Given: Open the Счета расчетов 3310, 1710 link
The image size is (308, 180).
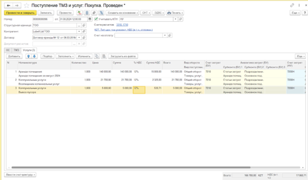Looking at the screenshot, I should click(x=122, y=25).
